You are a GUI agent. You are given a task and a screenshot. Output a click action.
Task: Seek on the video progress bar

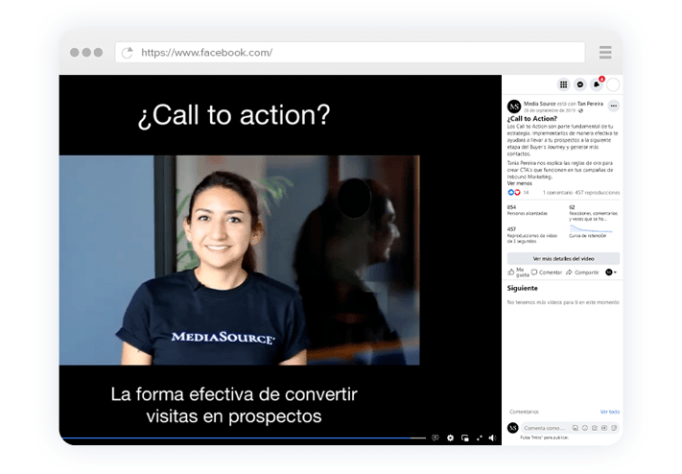[244, 438]
